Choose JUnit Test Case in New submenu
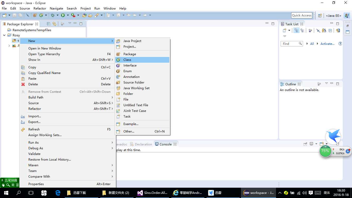 142,111
